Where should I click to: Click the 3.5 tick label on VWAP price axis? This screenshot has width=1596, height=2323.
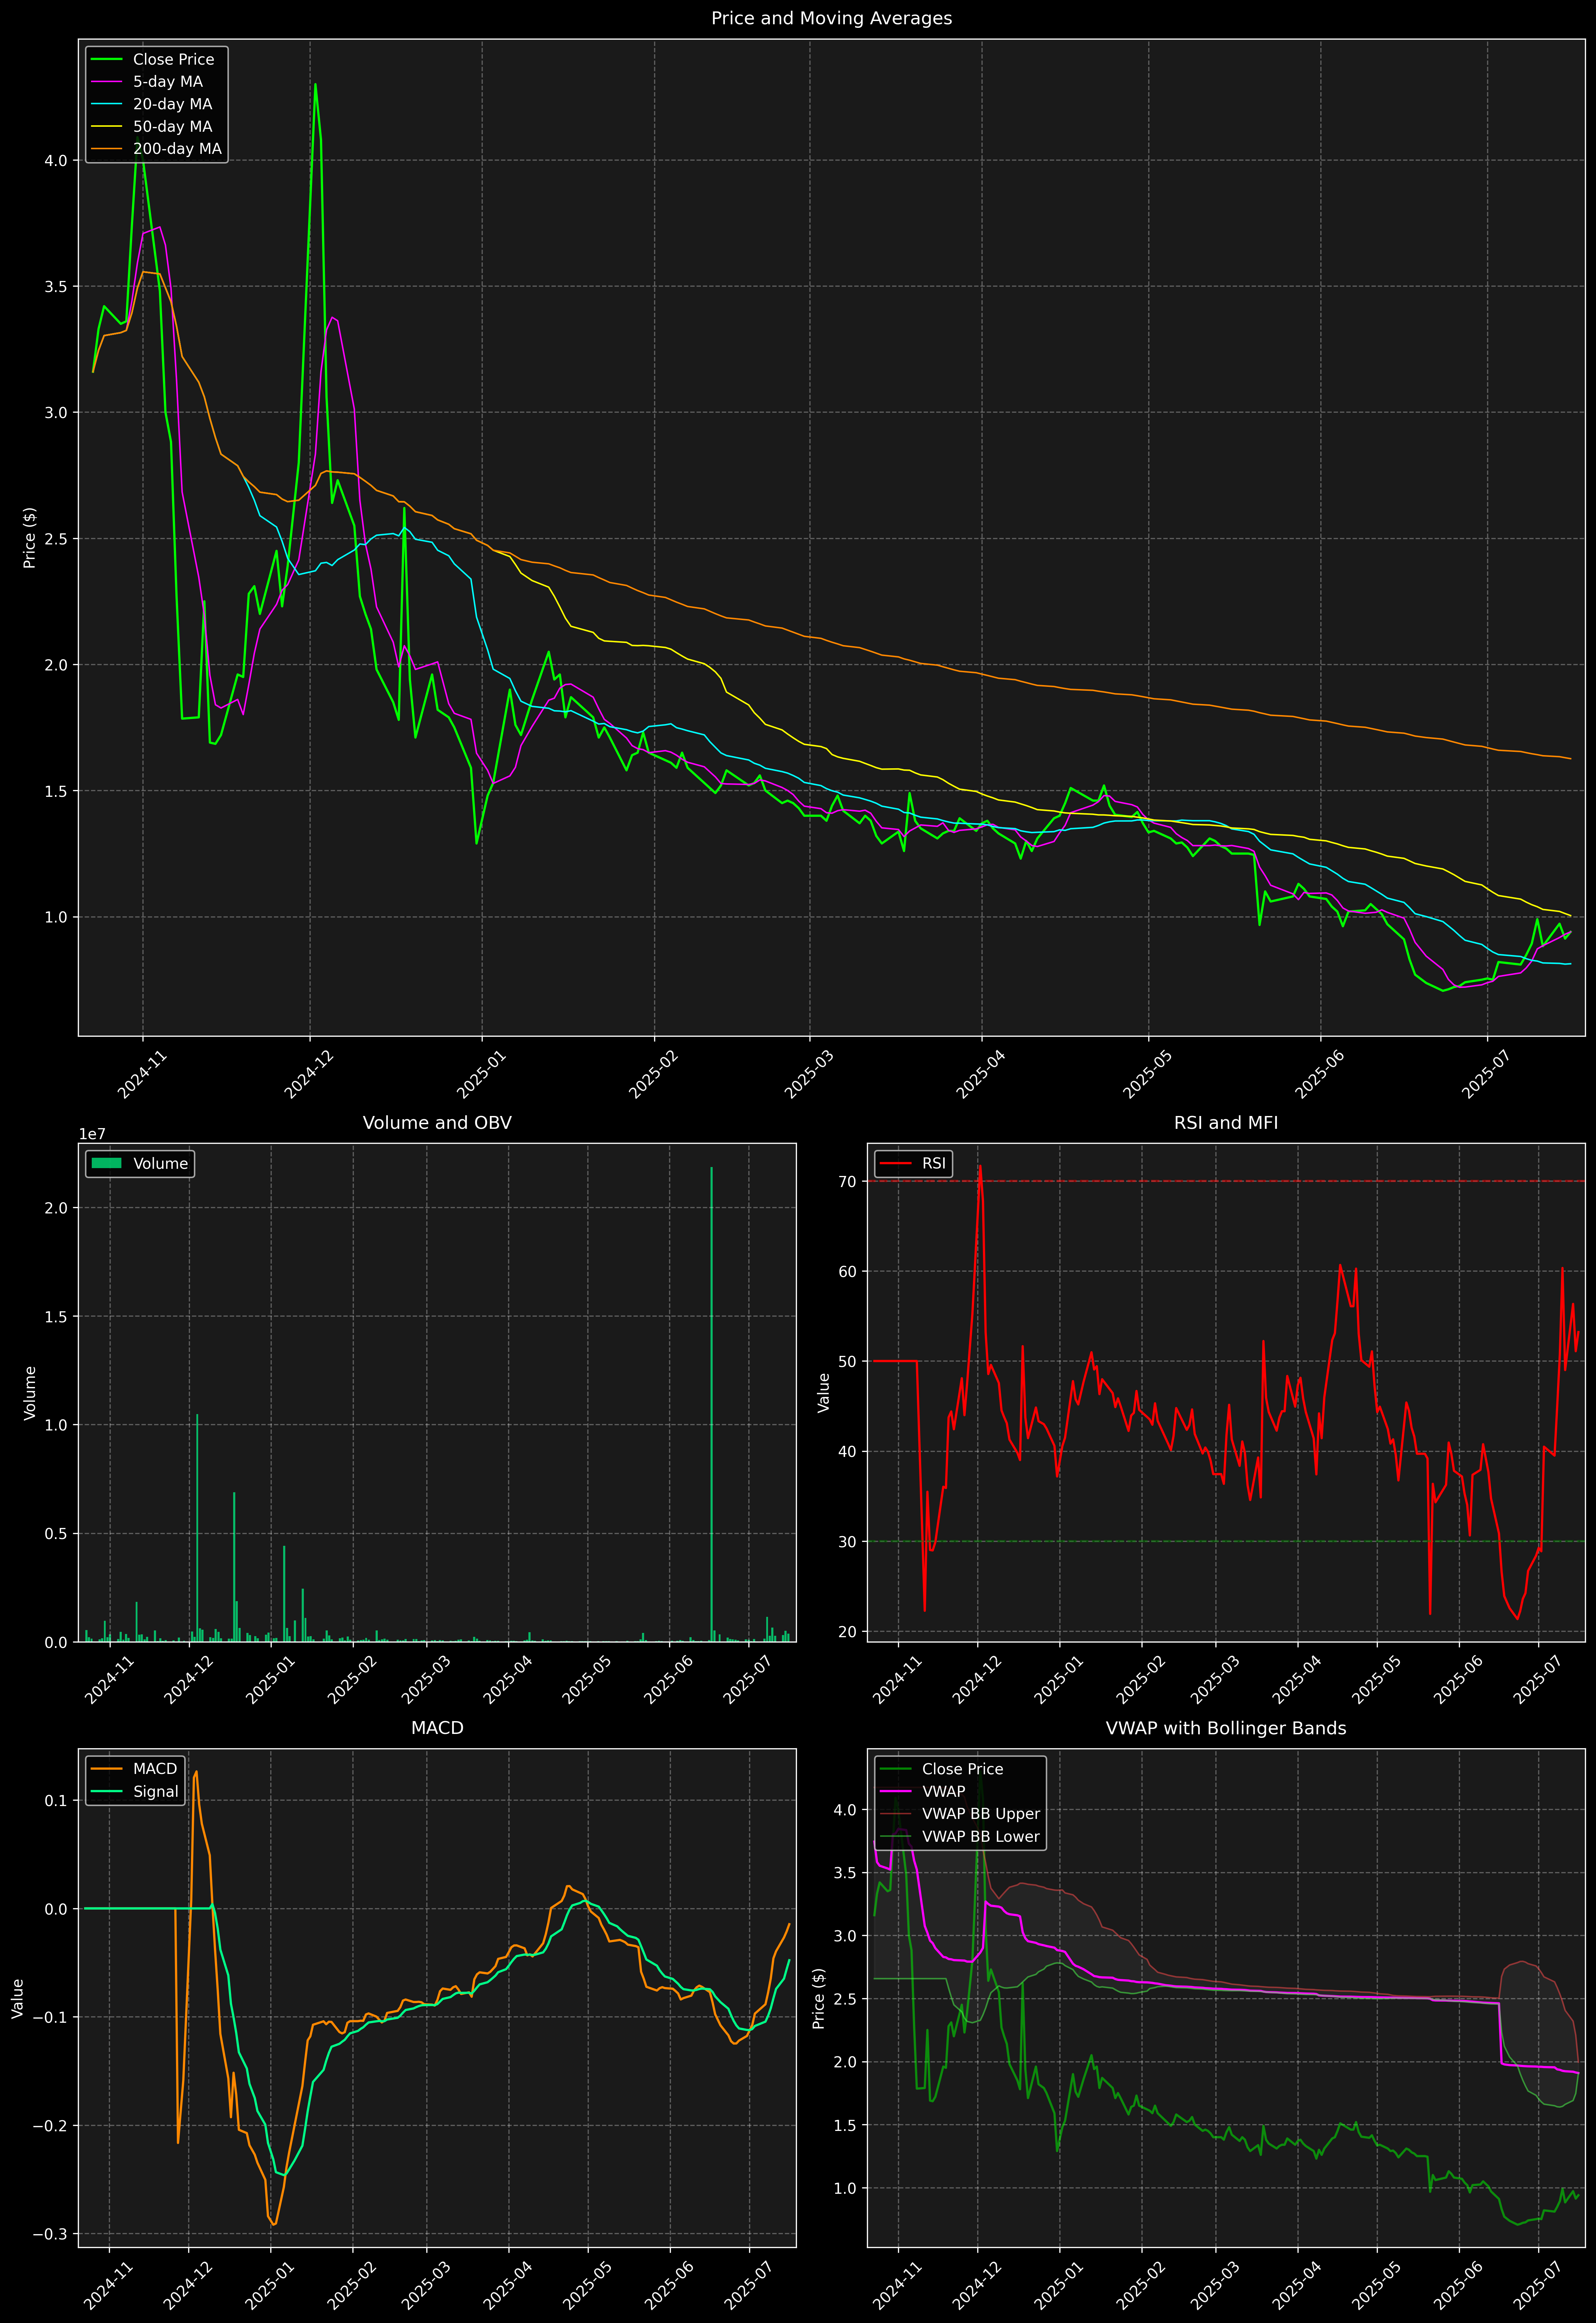point(846,1873)
